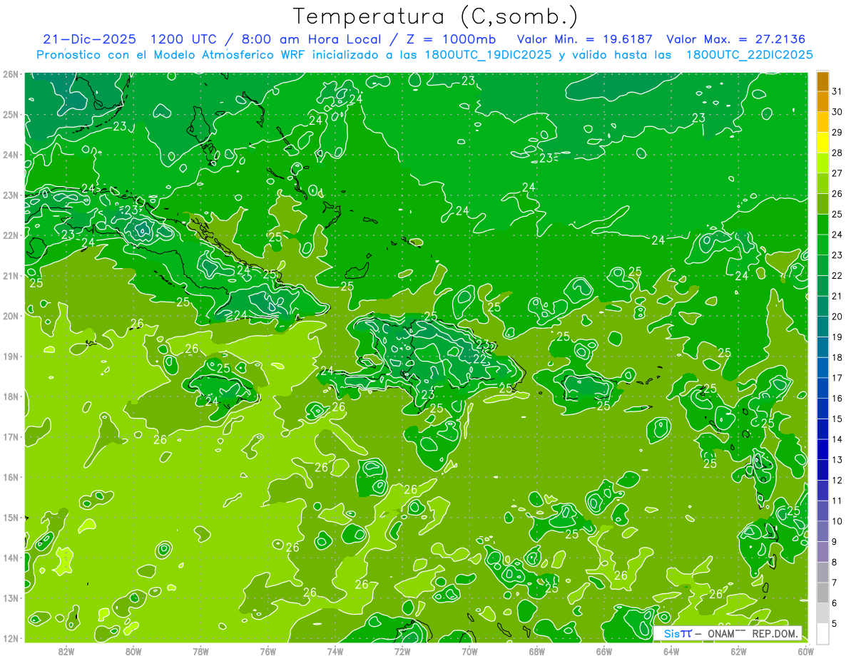
Task: Click the 14N latitude axis label
Action: point(10,558)
